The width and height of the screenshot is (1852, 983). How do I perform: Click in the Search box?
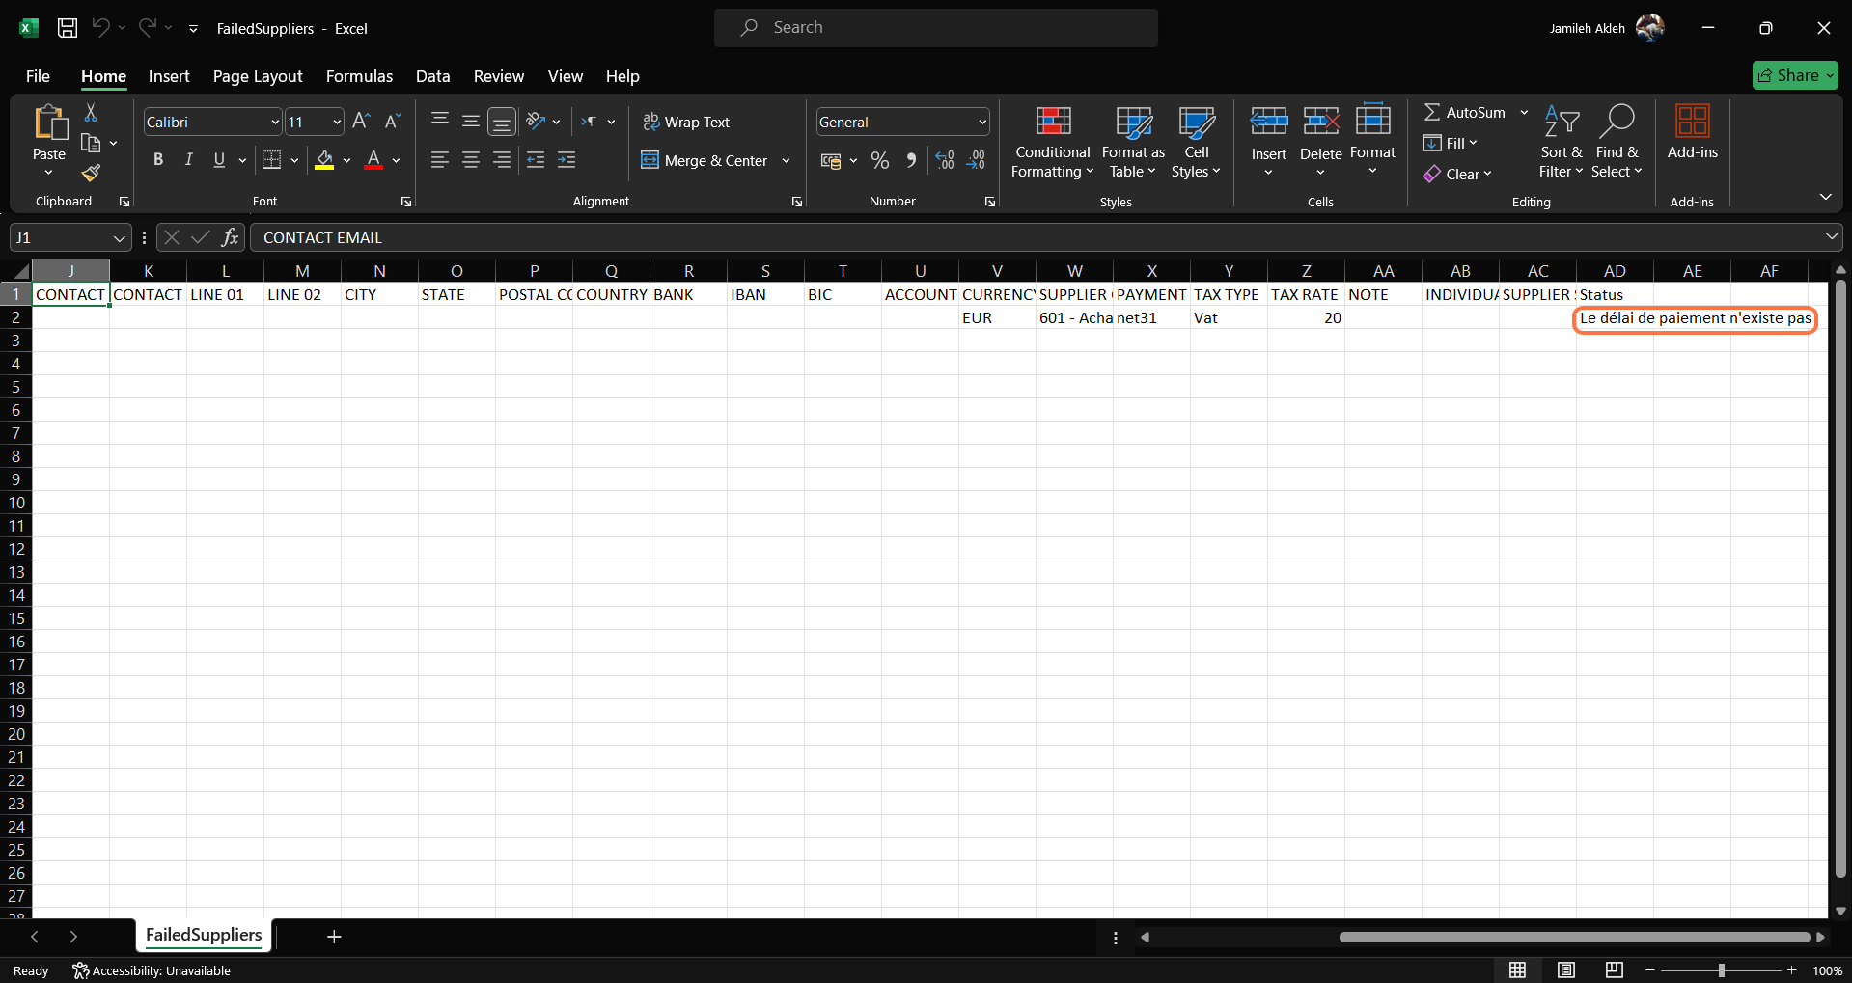point(936,28)
